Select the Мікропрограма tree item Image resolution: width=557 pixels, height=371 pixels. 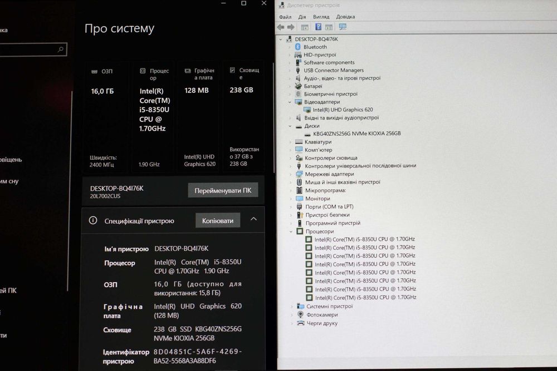tap(325, 190)
